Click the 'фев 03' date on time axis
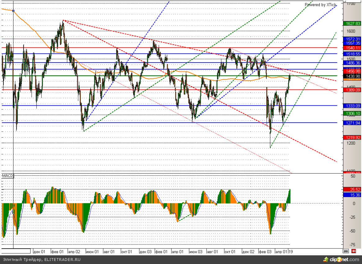Screen dimensions: 362x264 tap(265, 252)
